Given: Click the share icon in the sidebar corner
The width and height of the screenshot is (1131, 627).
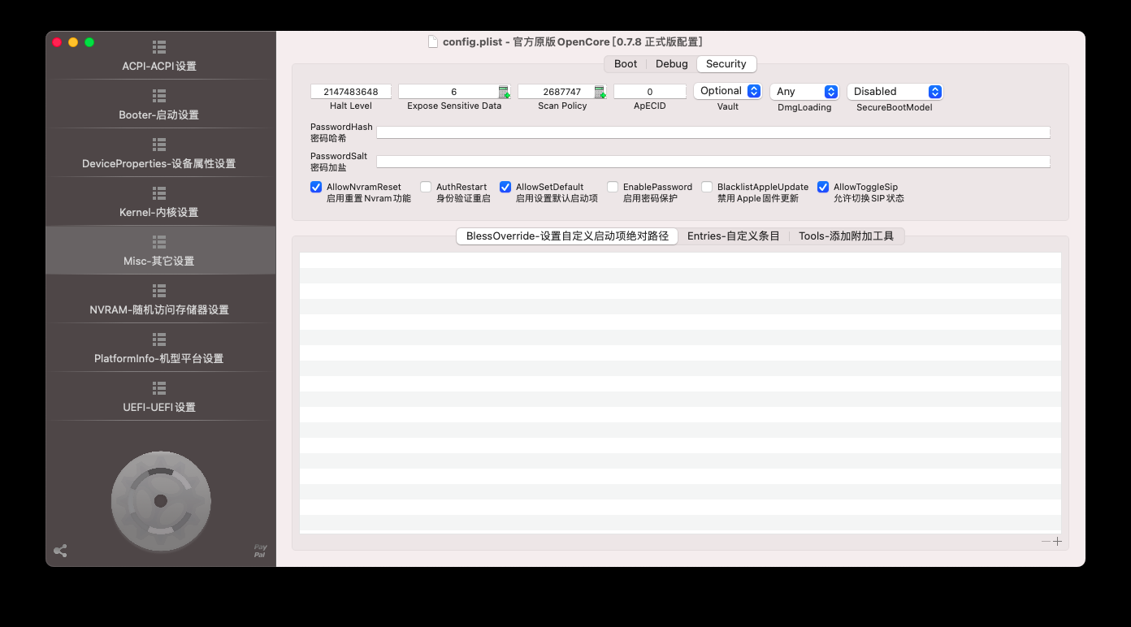Looking at the screenshot, I should pyautogui.click(x=60, y=551).
